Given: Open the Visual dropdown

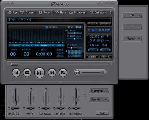Looking at the screenshot, I should 93,23.
